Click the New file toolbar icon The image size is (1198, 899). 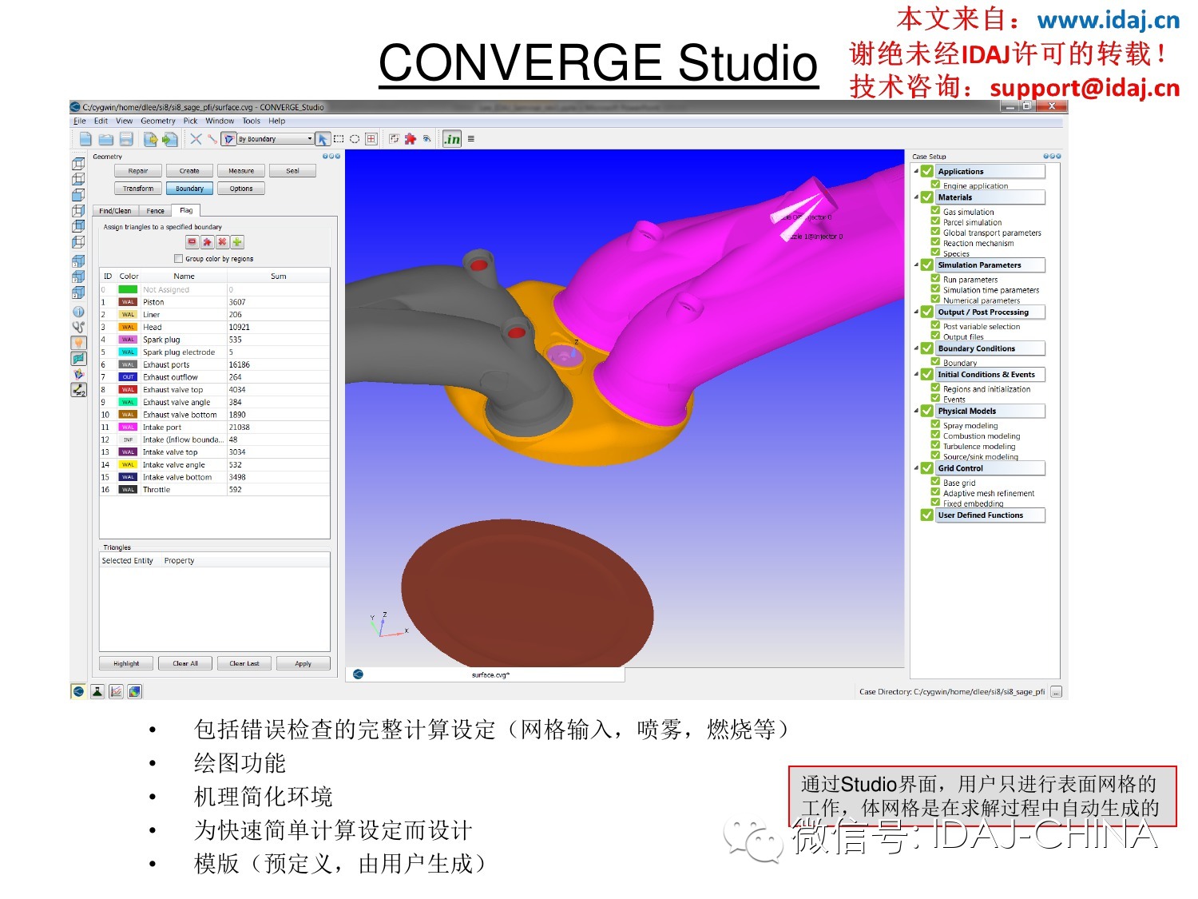pyautogui.click(x=85, y=139)
